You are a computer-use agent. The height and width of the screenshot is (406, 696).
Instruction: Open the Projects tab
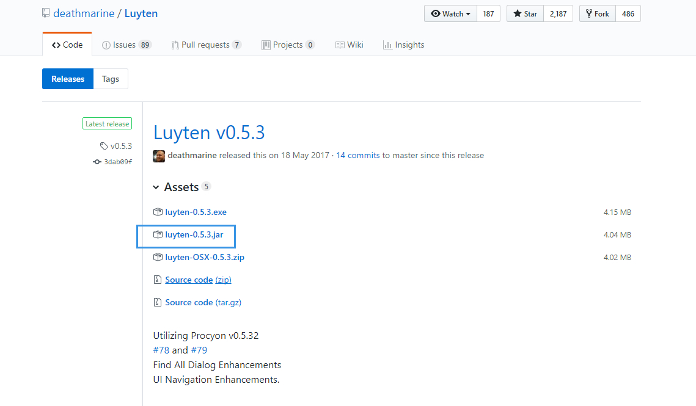pyautogui.click(x=288, y=45)
